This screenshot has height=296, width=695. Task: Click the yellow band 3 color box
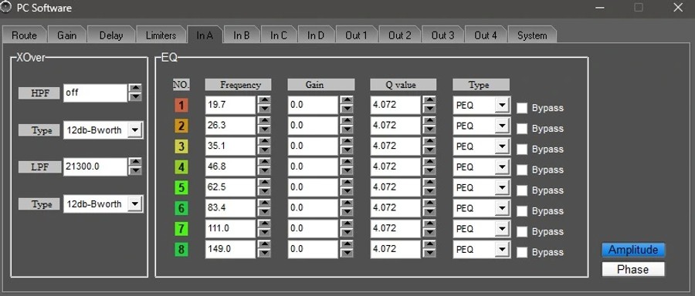(x=181, y=147)
